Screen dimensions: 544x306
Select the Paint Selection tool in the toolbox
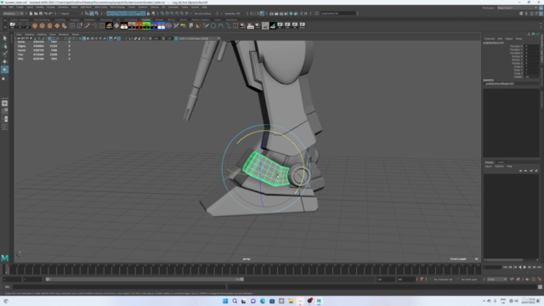4,54
